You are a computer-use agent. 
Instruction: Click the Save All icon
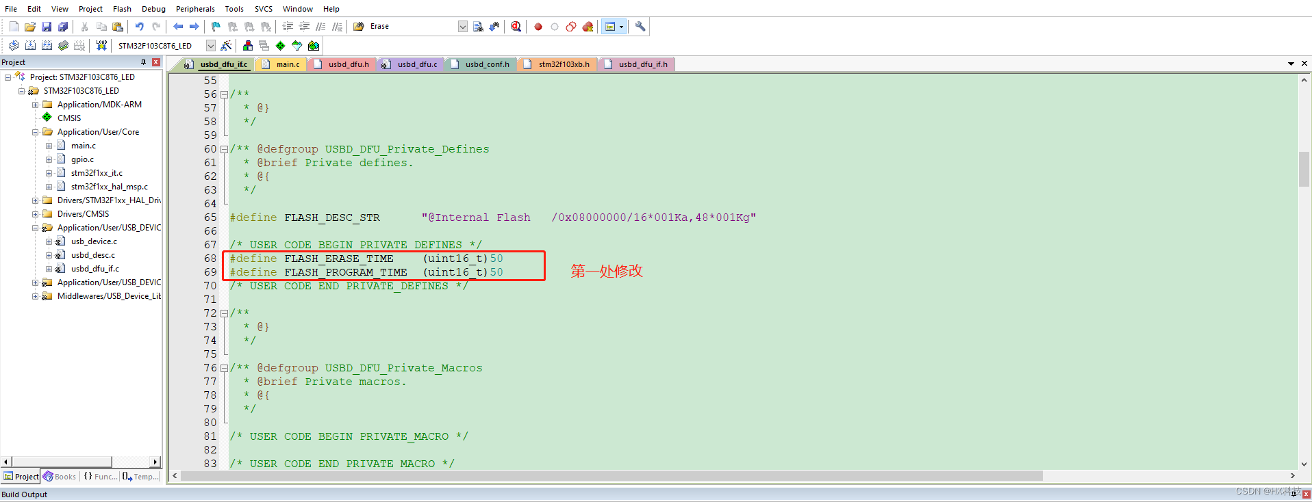point(63,27)
